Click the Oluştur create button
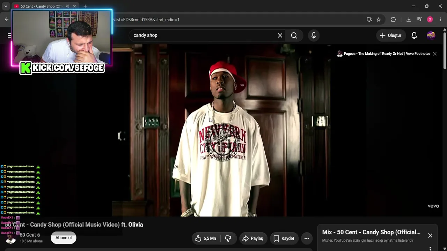Viewport: 447px width, 251px height. click(x=391, y=35)
